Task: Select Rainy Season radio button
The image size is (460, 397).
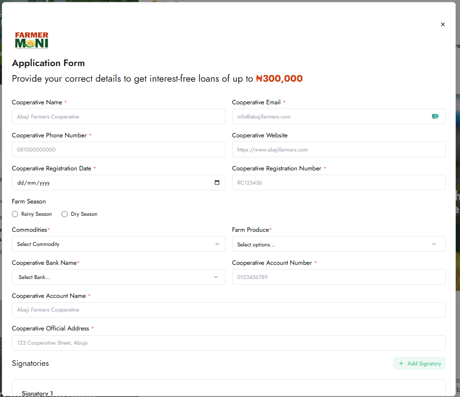Action: point(15,214)
